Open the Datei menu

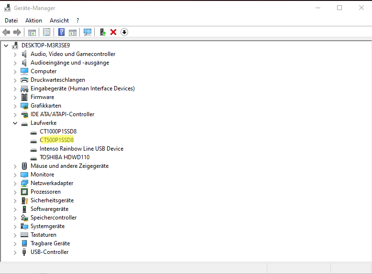pyautogui.click(x=11, y=21)
